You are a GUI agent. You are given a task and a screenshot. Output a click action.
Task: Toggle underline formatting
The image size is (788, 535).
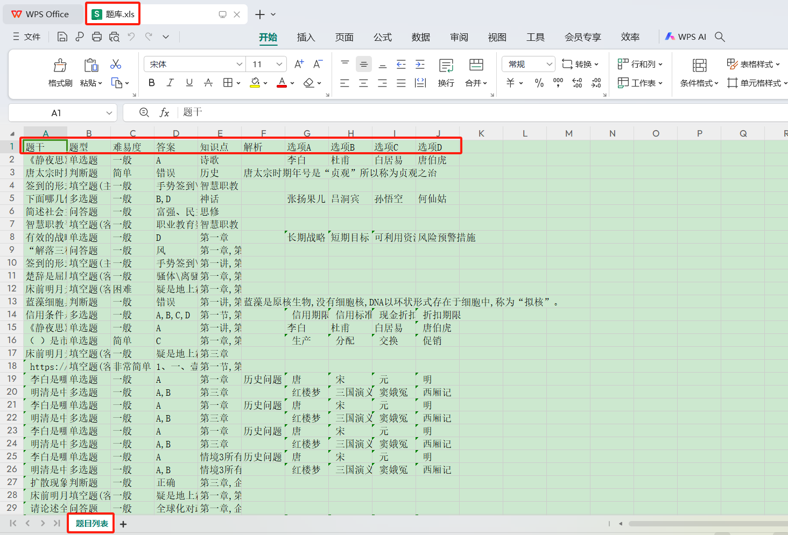[189, 83]
